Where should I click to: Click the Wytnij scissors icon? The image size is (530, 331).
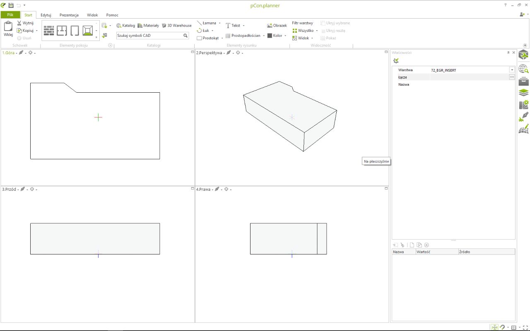(19, 23)
